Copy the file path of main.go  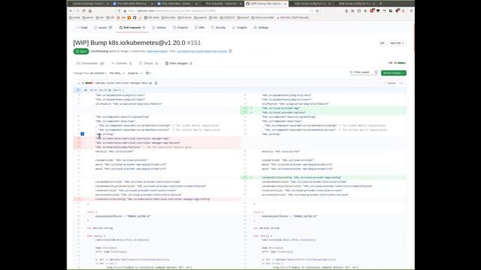[x=156, y=83]
